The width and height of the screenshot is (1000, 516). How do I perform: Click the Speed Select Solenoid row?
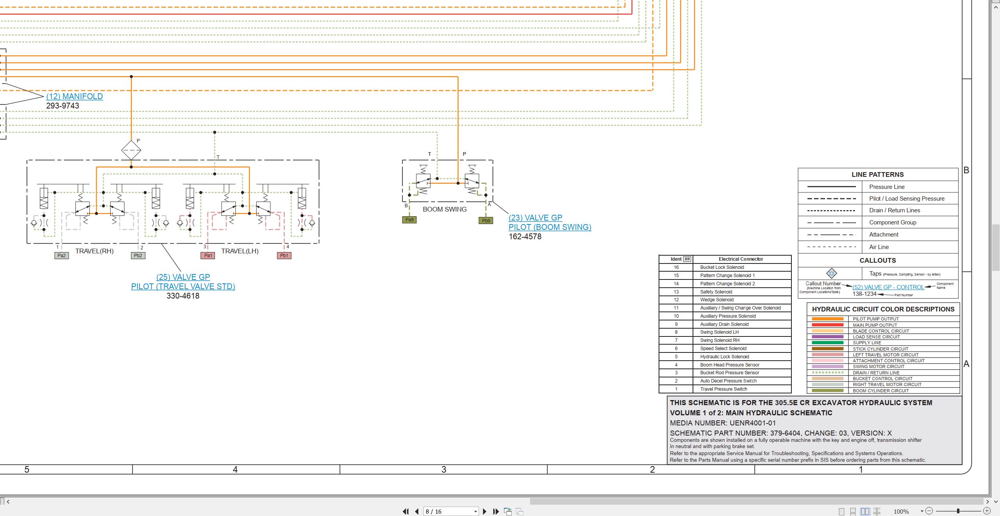coord(725,349)
